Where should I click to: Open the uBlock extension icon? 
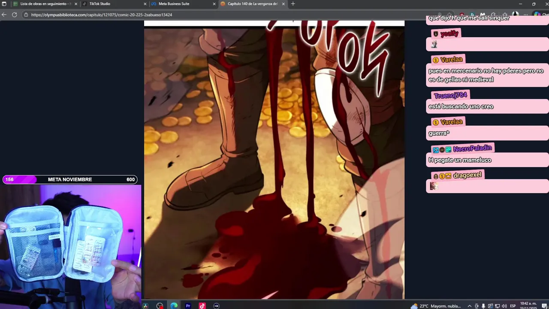coord(462,15)
